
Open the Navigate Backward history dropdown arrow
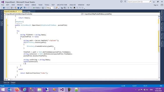coord(6,8)
